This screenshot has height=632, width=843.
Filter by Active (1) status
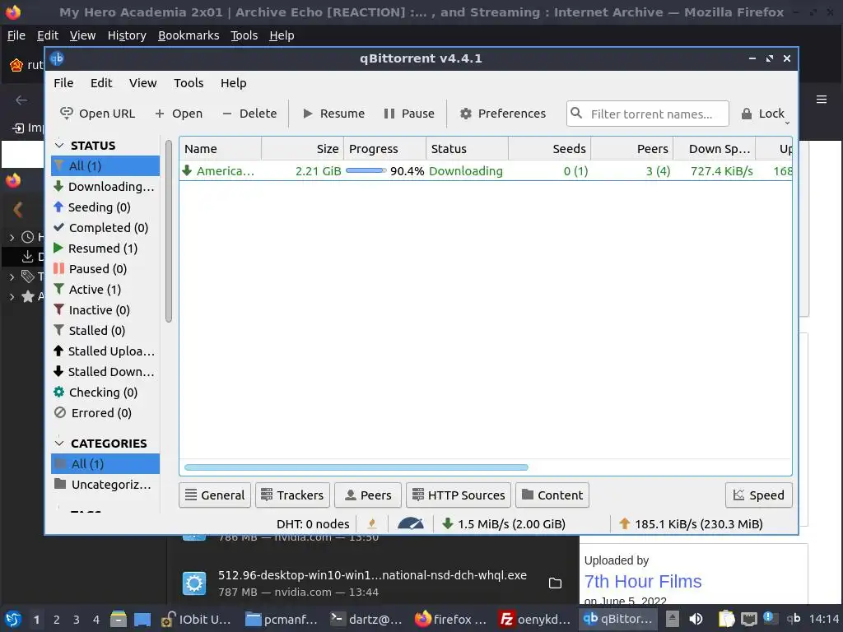click(105, 289)
